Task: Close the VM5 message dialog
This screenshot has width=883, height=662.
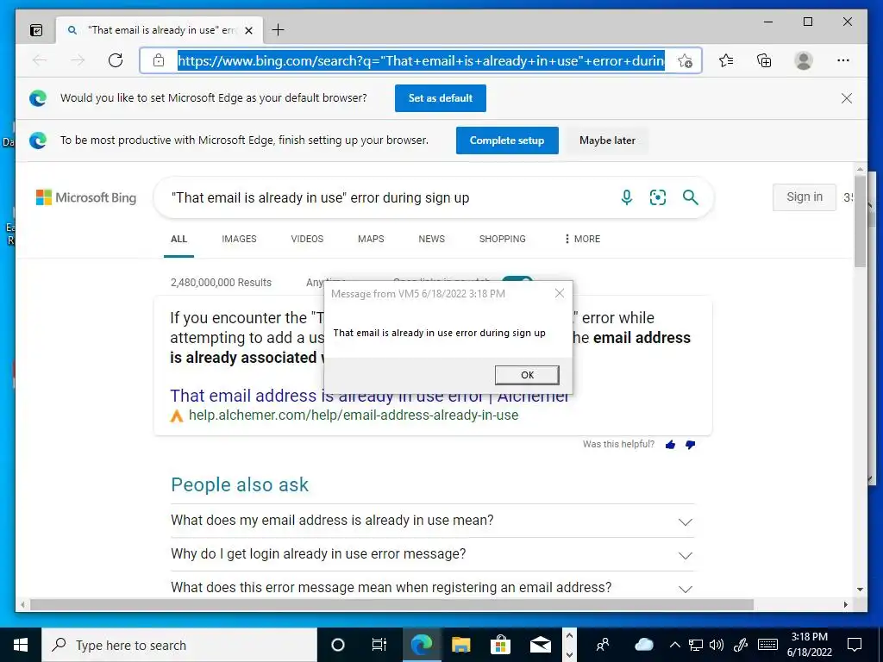Action: point(559,293)
